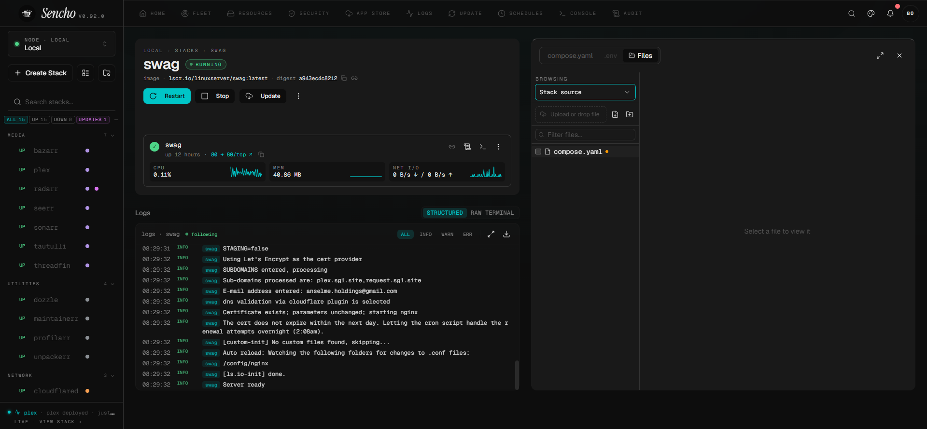This screenshot has height=429, width=927.
Task: Click Create Stack
Action: tap(41, 73)
